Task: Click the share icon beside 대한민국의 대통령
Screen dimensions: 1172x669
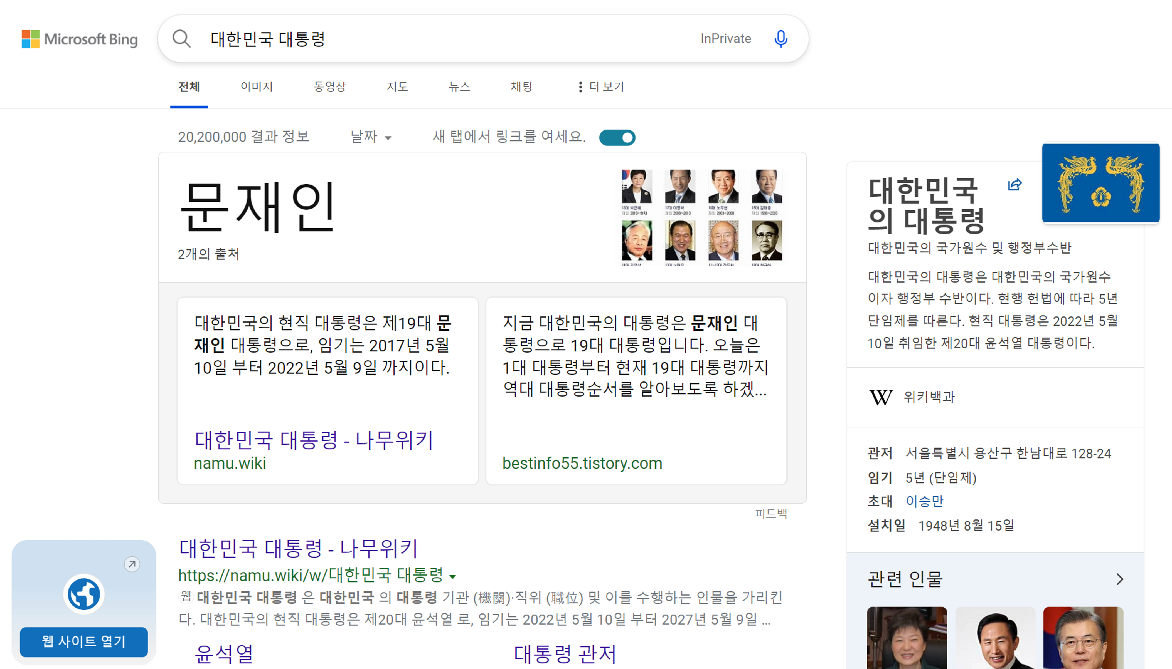Action: [x=1014, y=184]
